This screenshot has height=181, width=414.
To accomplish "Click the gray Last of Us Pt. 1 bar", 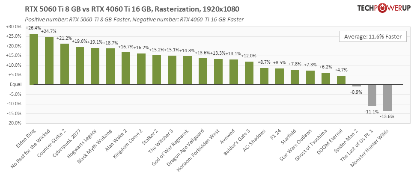I will click(x=372, y=95).
